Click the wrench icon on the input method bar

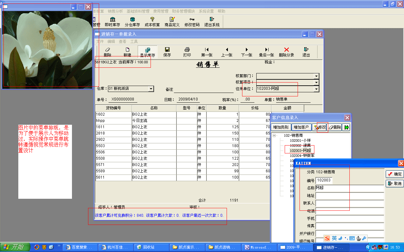pyautogui.click(x=364, y=238)
